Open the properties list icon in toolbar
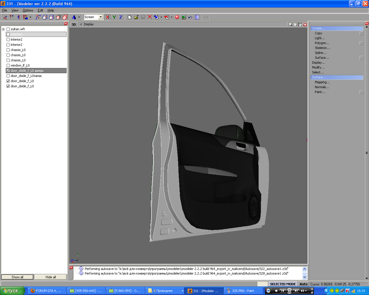This screenshot has height=295, width=369. coord(197,17)
